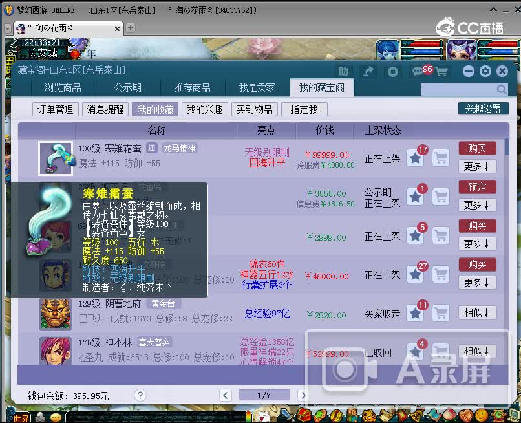Open emoji smiley icon in chat bar

(56, 417)
